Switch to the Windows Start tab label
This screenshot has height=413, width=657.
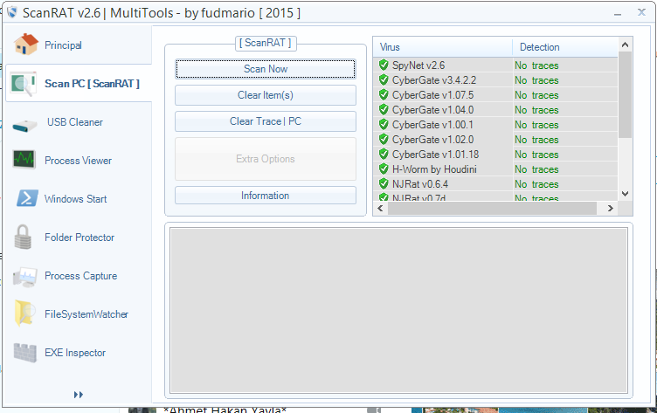[76, 199]
